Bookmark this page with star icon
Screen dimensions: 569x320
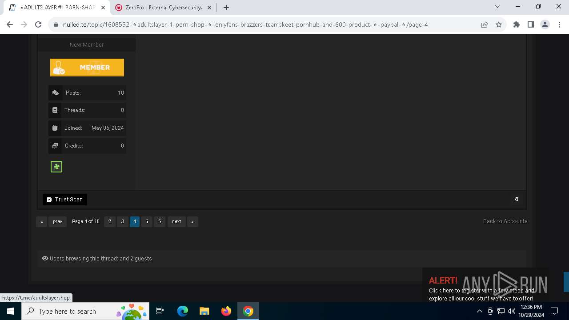point(499,24)
